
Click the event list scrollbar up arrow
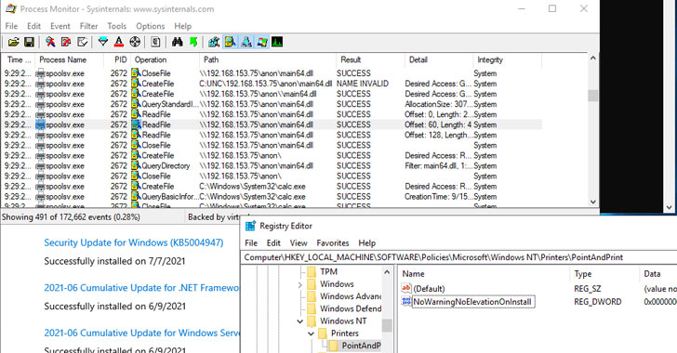[x=592, y=59]
